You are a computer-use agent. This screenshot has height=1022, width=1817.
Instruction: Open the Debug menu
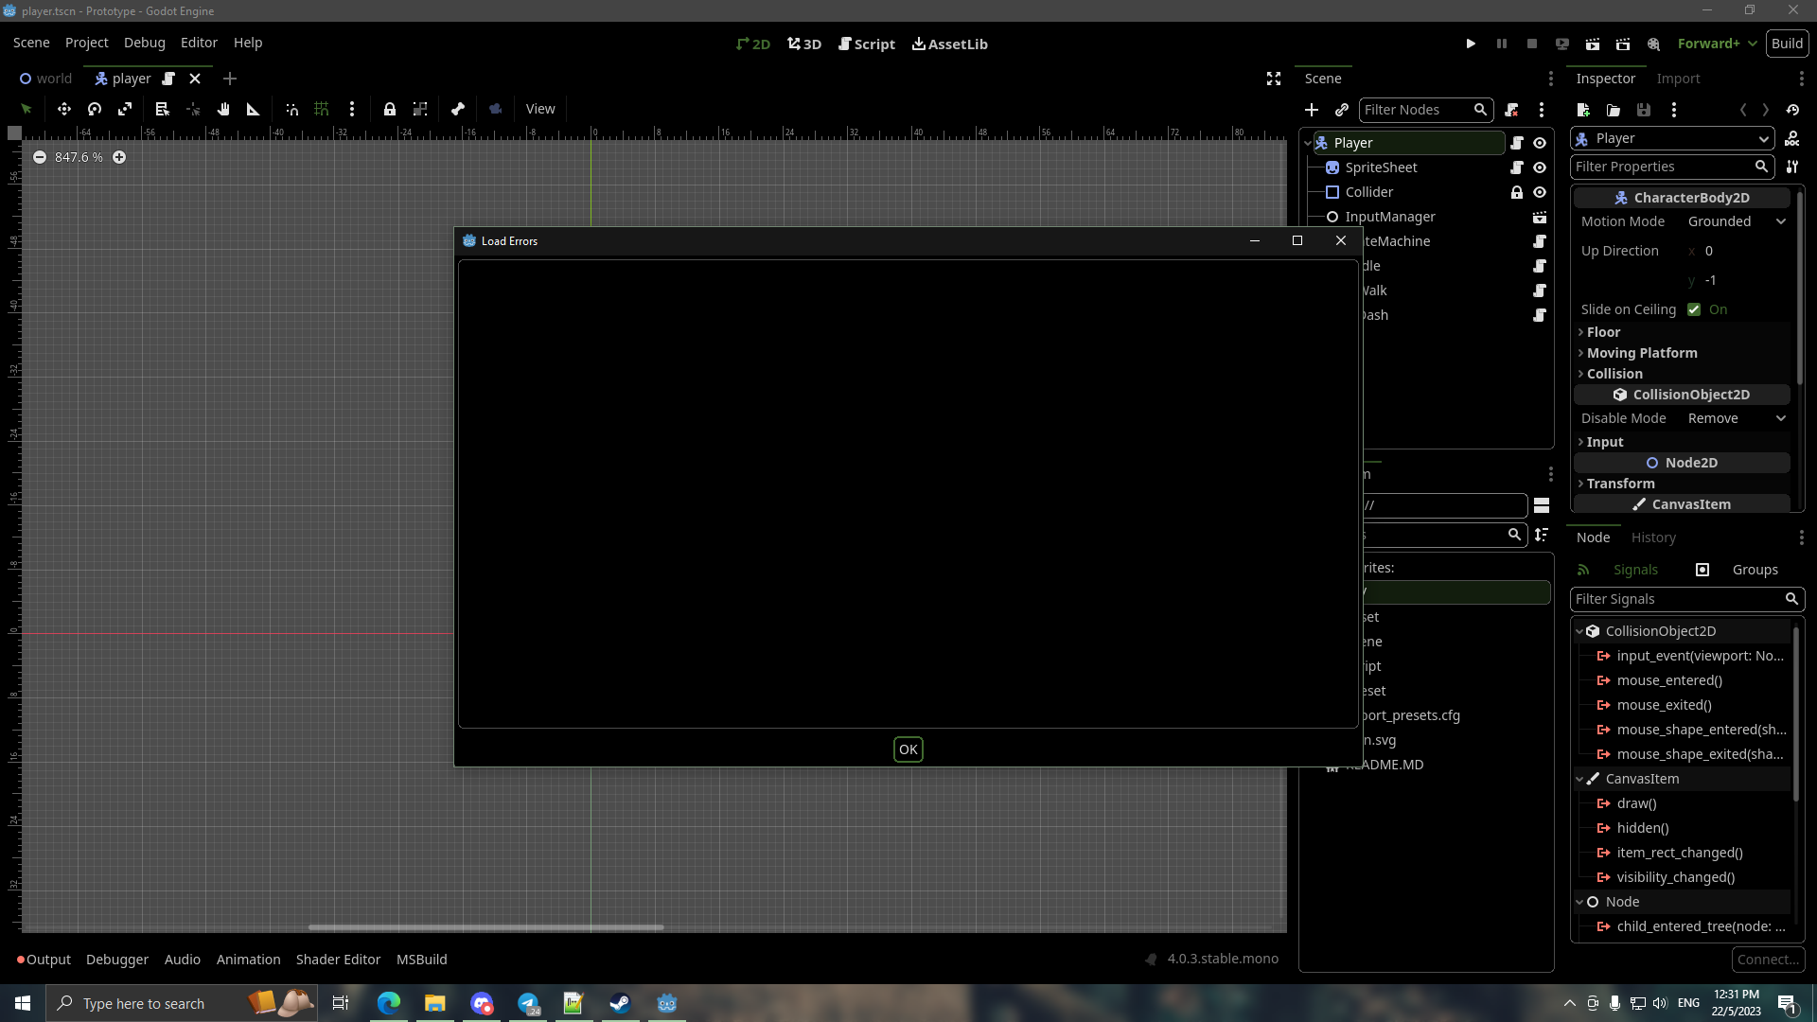pos(144,43)
